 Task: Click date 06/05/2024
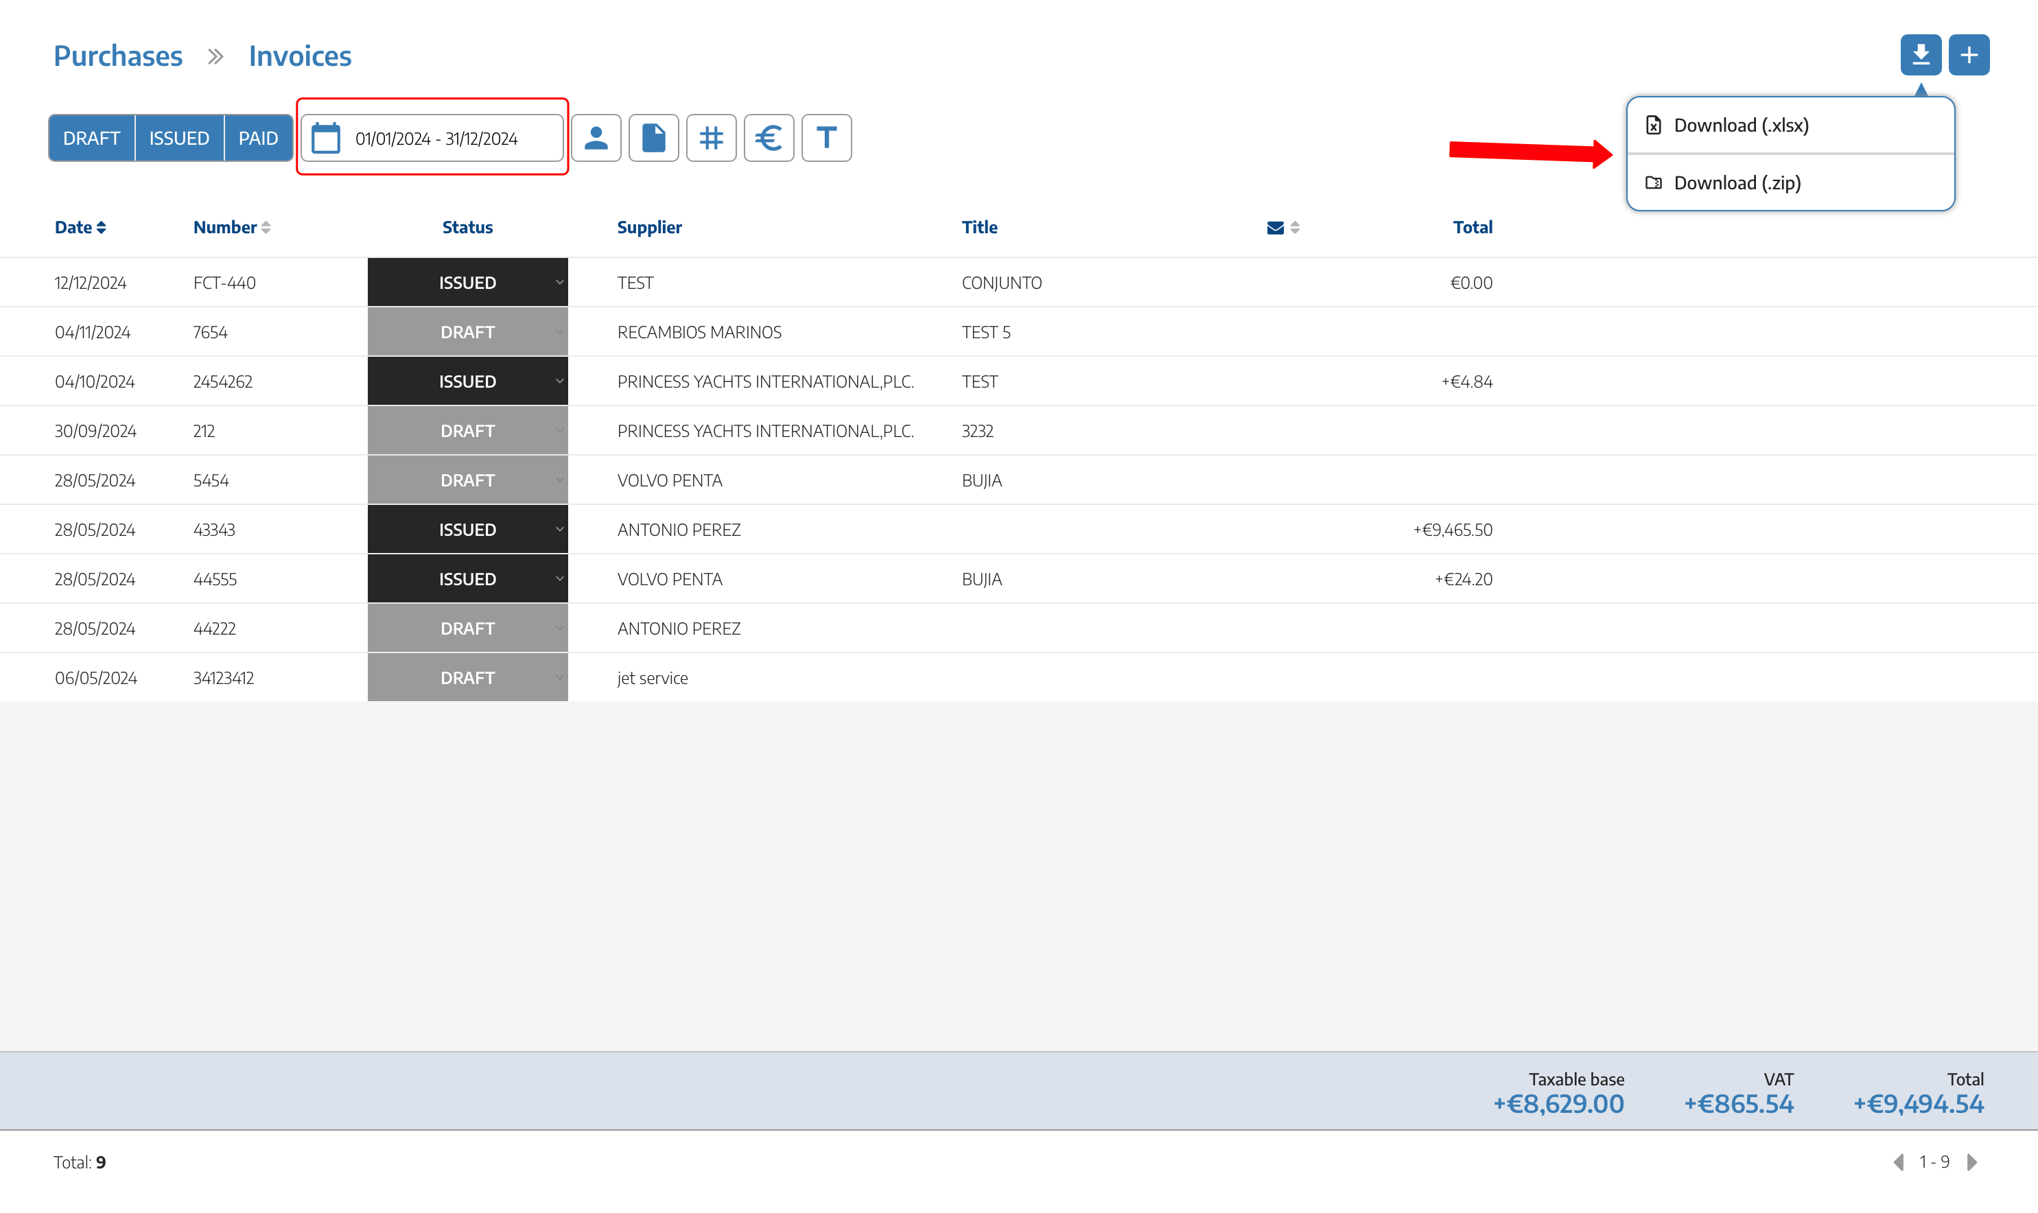pos(95,679)
